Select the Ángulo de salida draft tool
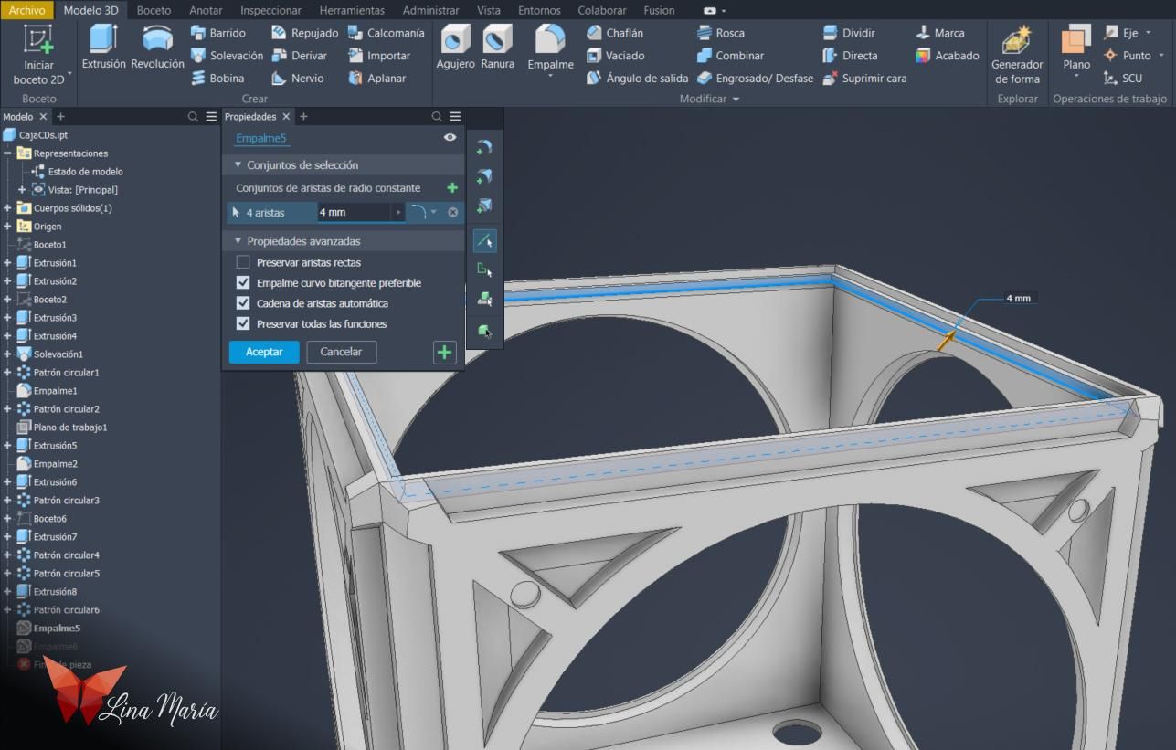The width and height of the screenshot is (1176, 750). coord(637,79)
